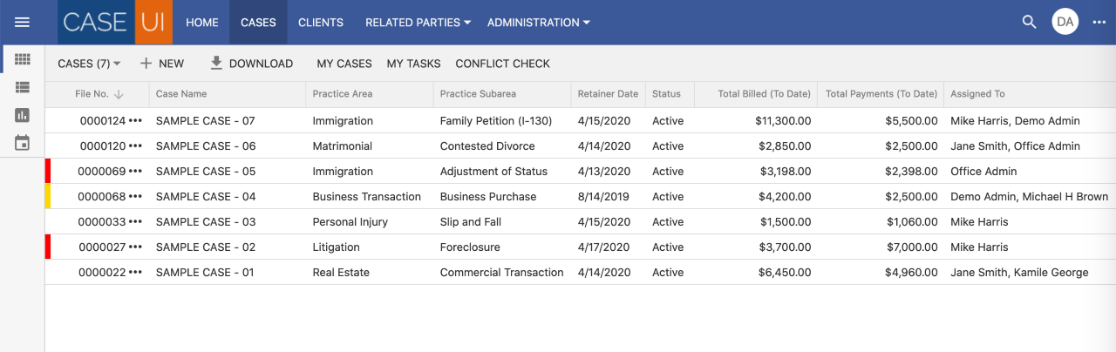Go to the Clients tab
Screen dimensions: 1116x352
(320, 23)
